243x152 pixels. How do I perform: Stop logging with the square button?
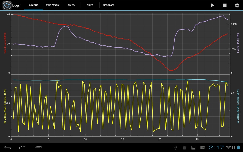click(x=225, y=5)
